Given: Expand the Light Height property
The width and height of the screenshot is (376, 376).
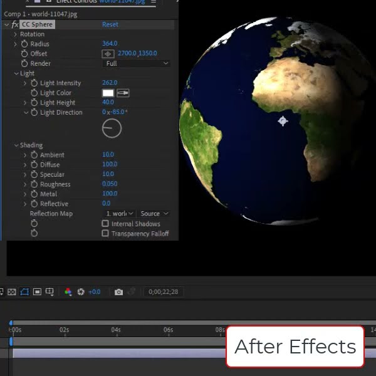Looking at the screenshot, I should coord(25,103).
